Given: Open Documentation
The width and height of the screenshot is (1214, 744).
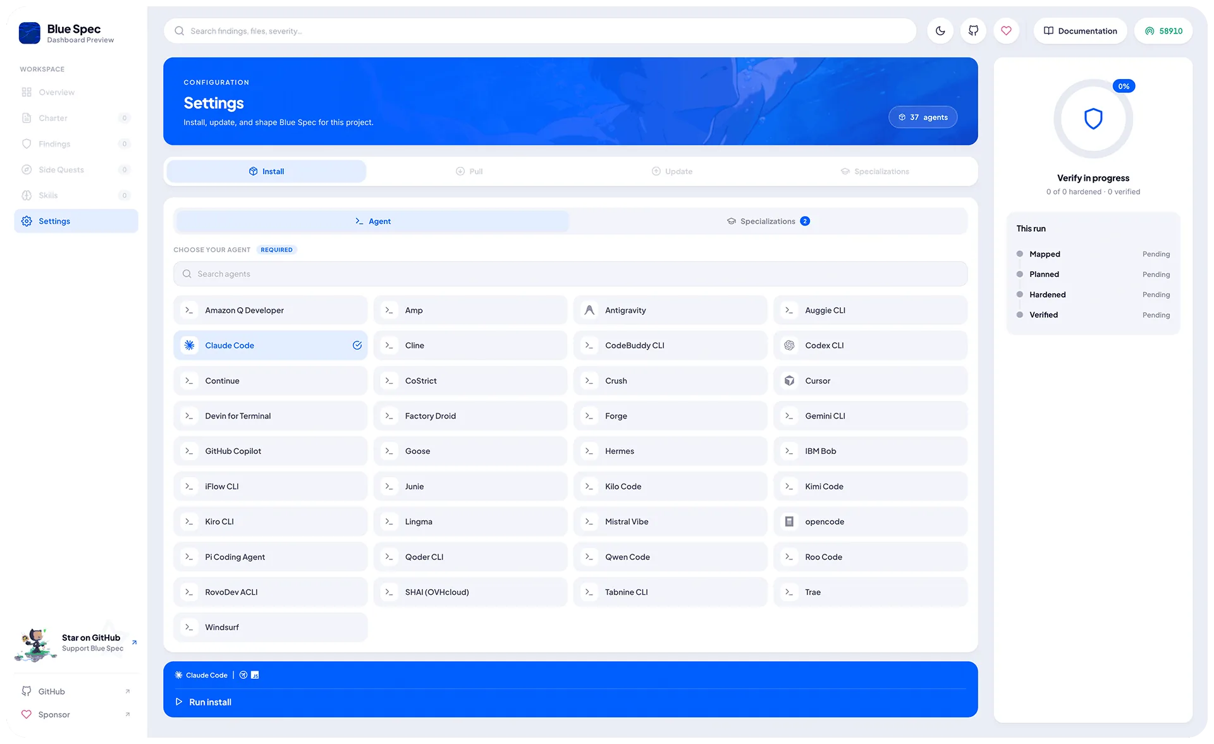Looking at the screenshot, I should (1080, 30).
